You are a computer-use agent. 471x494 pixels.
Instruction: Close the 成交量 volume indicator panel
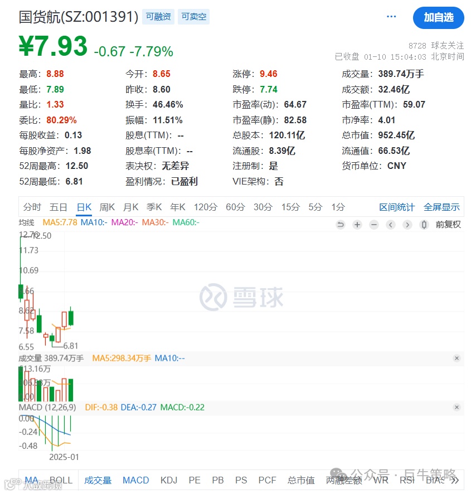[x=457, y=358]
